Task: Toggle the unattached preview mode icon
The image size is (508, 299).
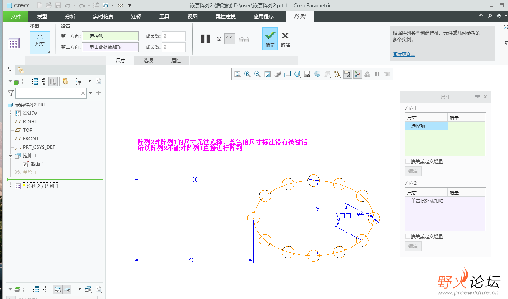Action: point(230,39)
